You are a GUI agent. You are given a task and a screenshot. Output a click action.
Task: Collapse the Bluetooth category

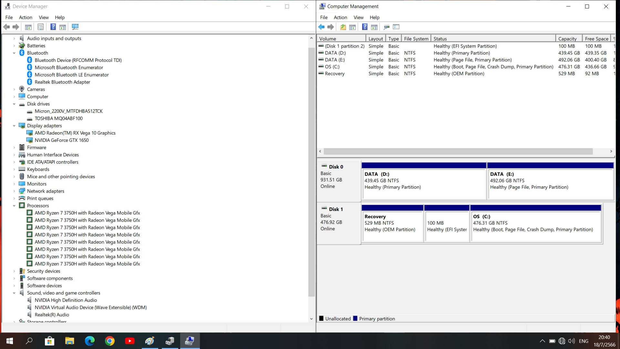coord(14,53)
